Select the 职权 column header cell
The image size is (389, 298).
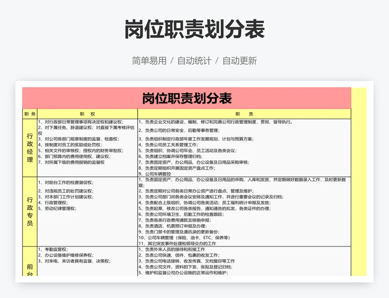[x=88, y=114]
